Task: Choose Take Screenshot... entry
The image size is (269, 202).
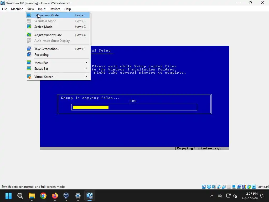Action: [58, 49]
